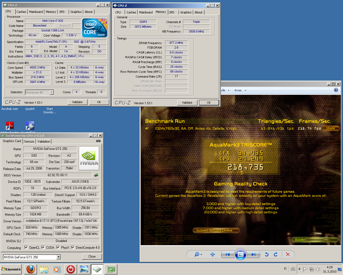The width and height of the screenshot is (343, 275).
Task: Delete the image with the red X icon
Action: pyautogui.click(x=288, y=254)
